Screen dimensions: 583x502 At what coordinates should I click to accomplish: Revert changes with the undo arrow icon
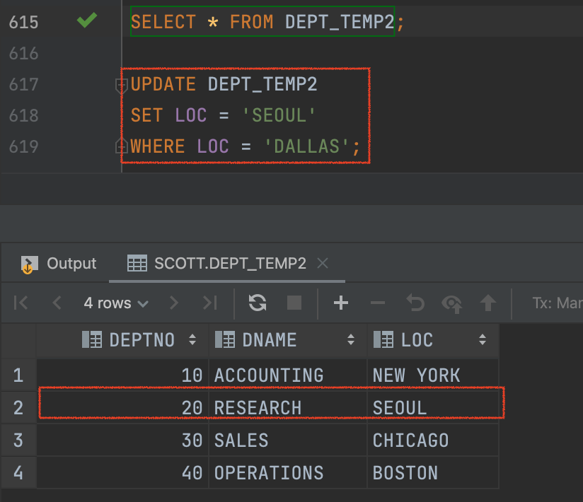pyautogui.click(x=415, y=303)
